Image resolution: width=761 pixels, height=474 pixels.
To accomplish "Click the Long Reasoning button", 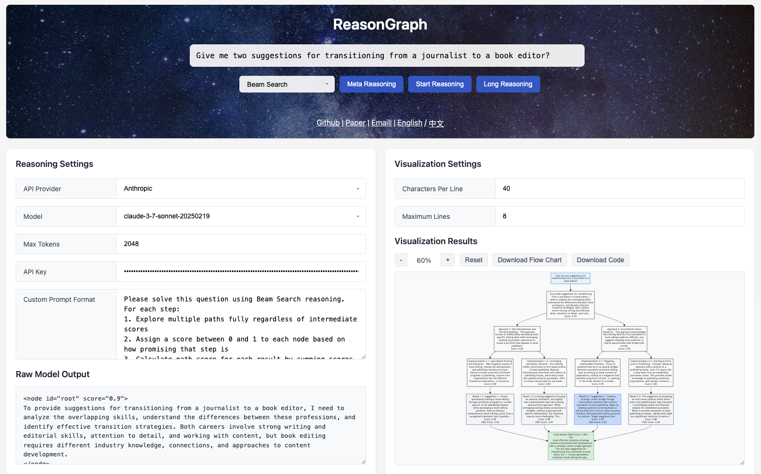I will (x=508, y=84).
